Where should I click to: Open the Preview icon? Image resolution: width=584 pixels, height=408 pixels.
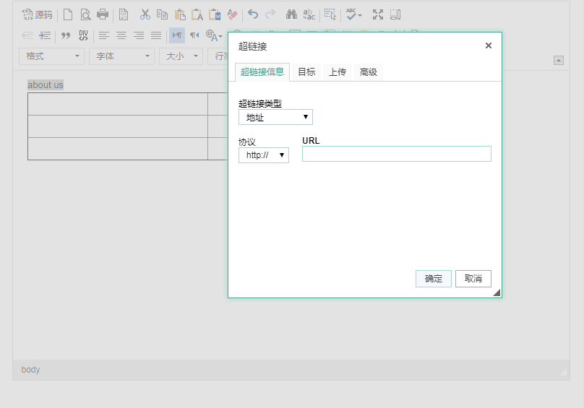click(86, 14)
